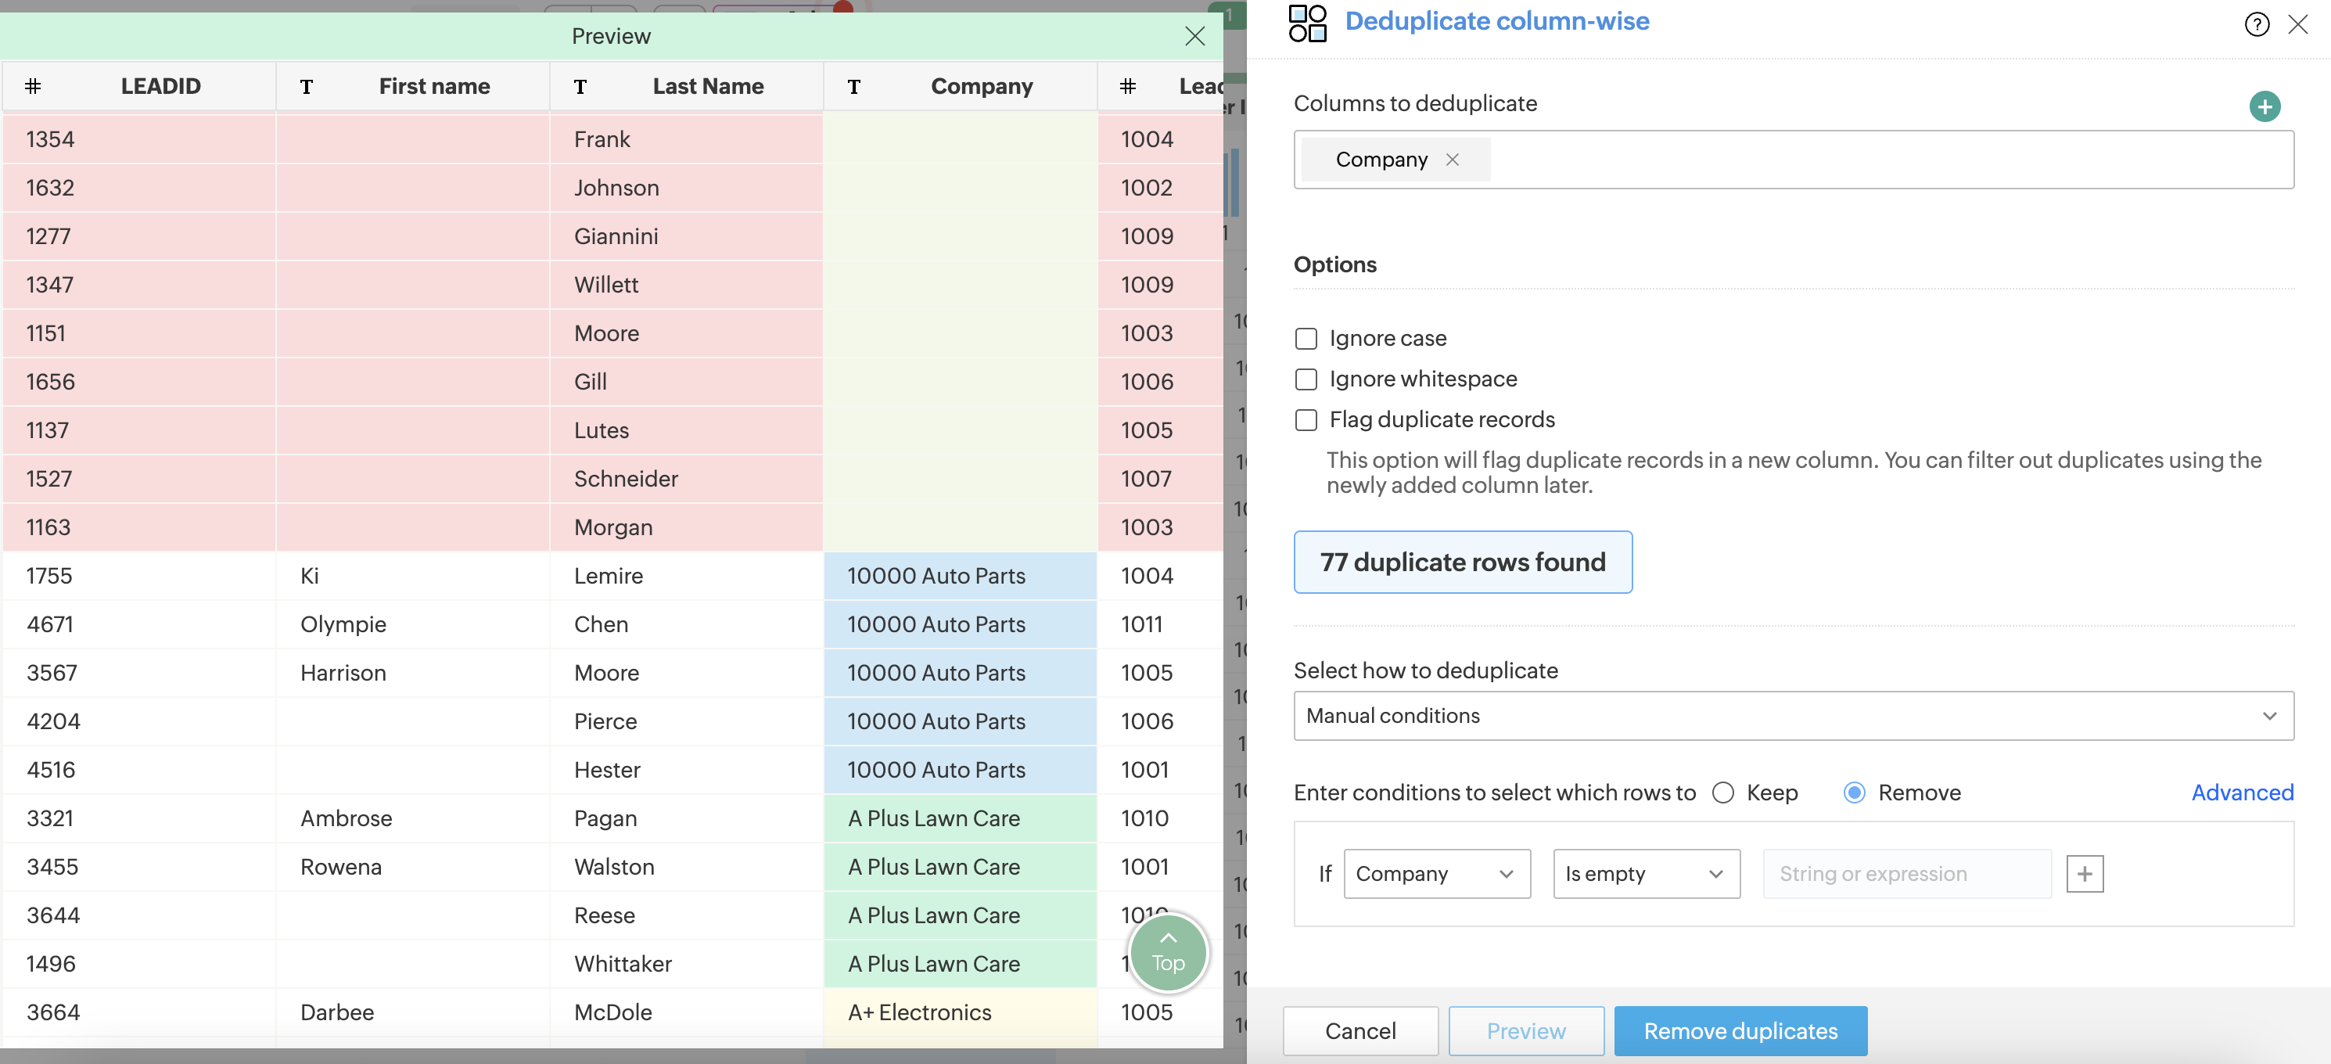2331x1064 pixels.
Task: Click the help question mark icon
Action: [x=2256, y=24]
